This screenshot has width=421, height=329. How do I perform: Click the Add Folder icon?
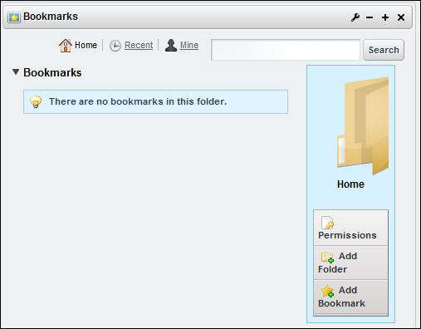coord(327,258)
